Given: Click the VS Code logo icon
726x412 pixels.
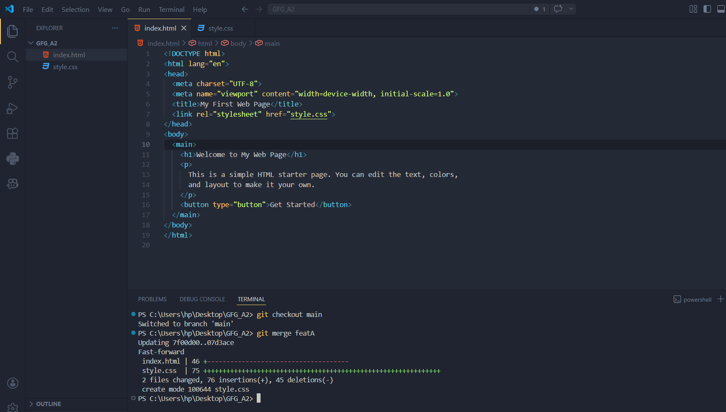Looking at the screenshot, I should pos(9,9).
